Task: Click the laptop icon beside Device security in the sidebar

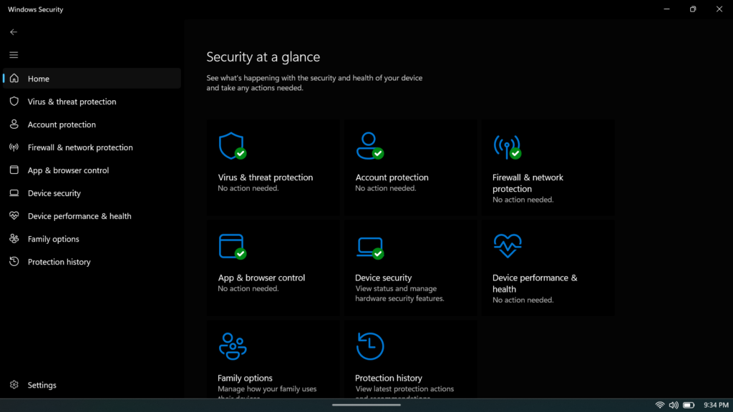Action: coord(14,193)
